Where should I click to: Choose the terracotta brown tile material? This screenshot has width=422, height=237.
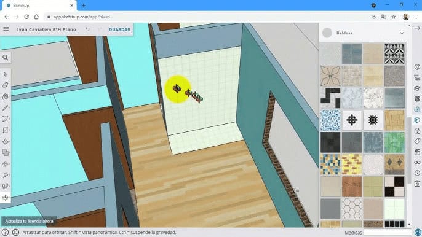(x=352, y=187)
